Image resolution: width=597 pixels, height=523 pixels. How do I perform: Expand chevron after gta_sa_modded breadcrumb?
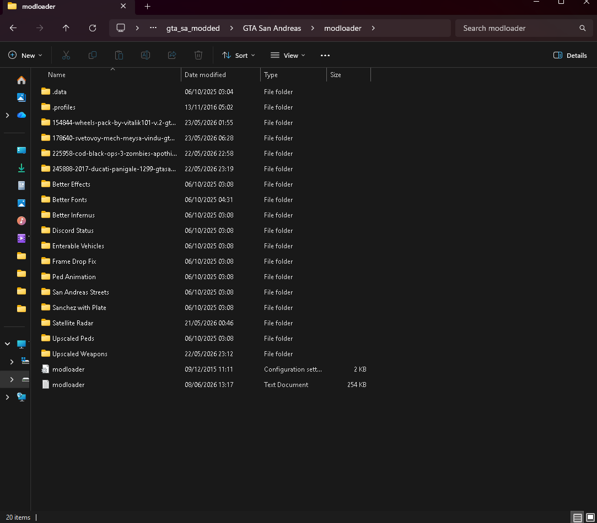(232, 28)
